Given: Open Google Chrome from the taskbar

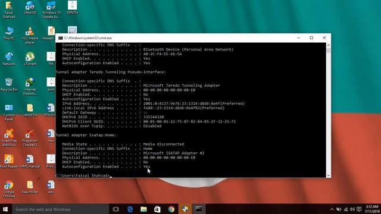Looking at the screenshot, I should [x=171, y=209].
